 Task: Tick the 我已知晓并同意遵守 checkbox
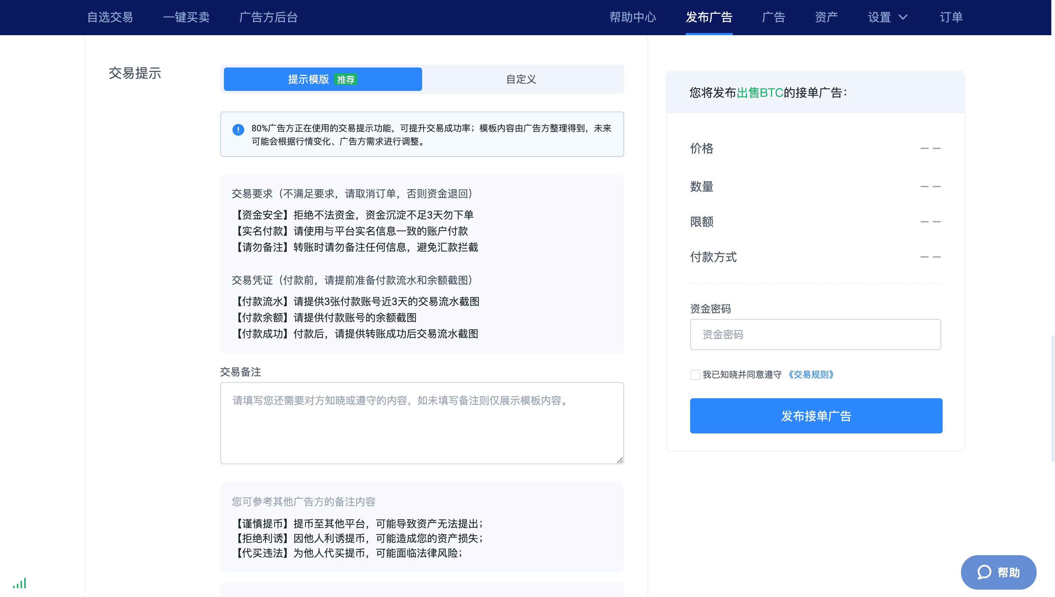point(695,374)
